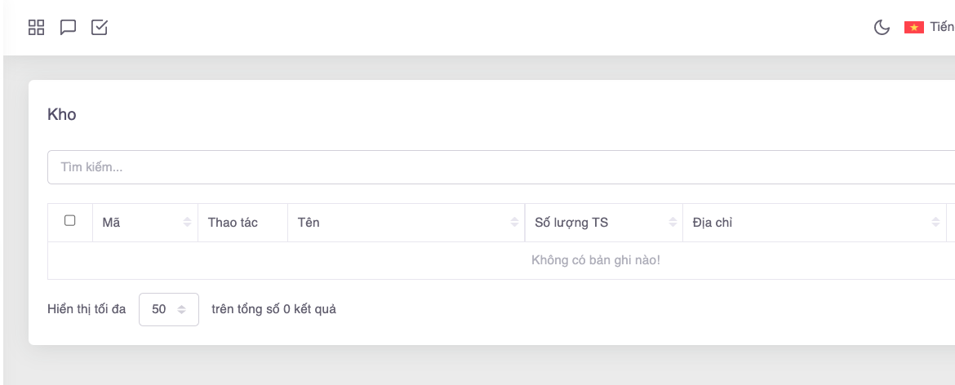Image resolution: width=955 pixels, height=385 pixels.
Task: Open the tasks checklist icon
Action: [x=99, y=28]
